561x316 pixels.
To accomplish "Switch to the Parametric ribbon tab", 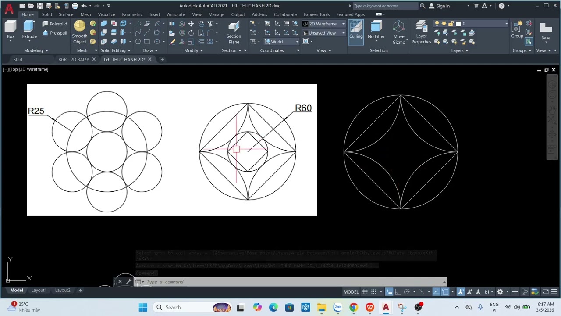I will pyautogui.click(x=132, y=14).
